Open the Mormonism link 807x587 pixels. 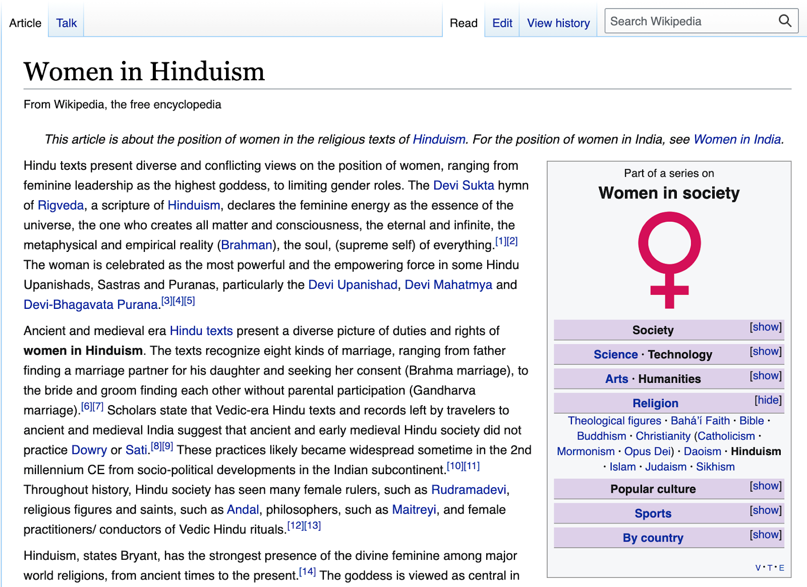tap(586, 451)
